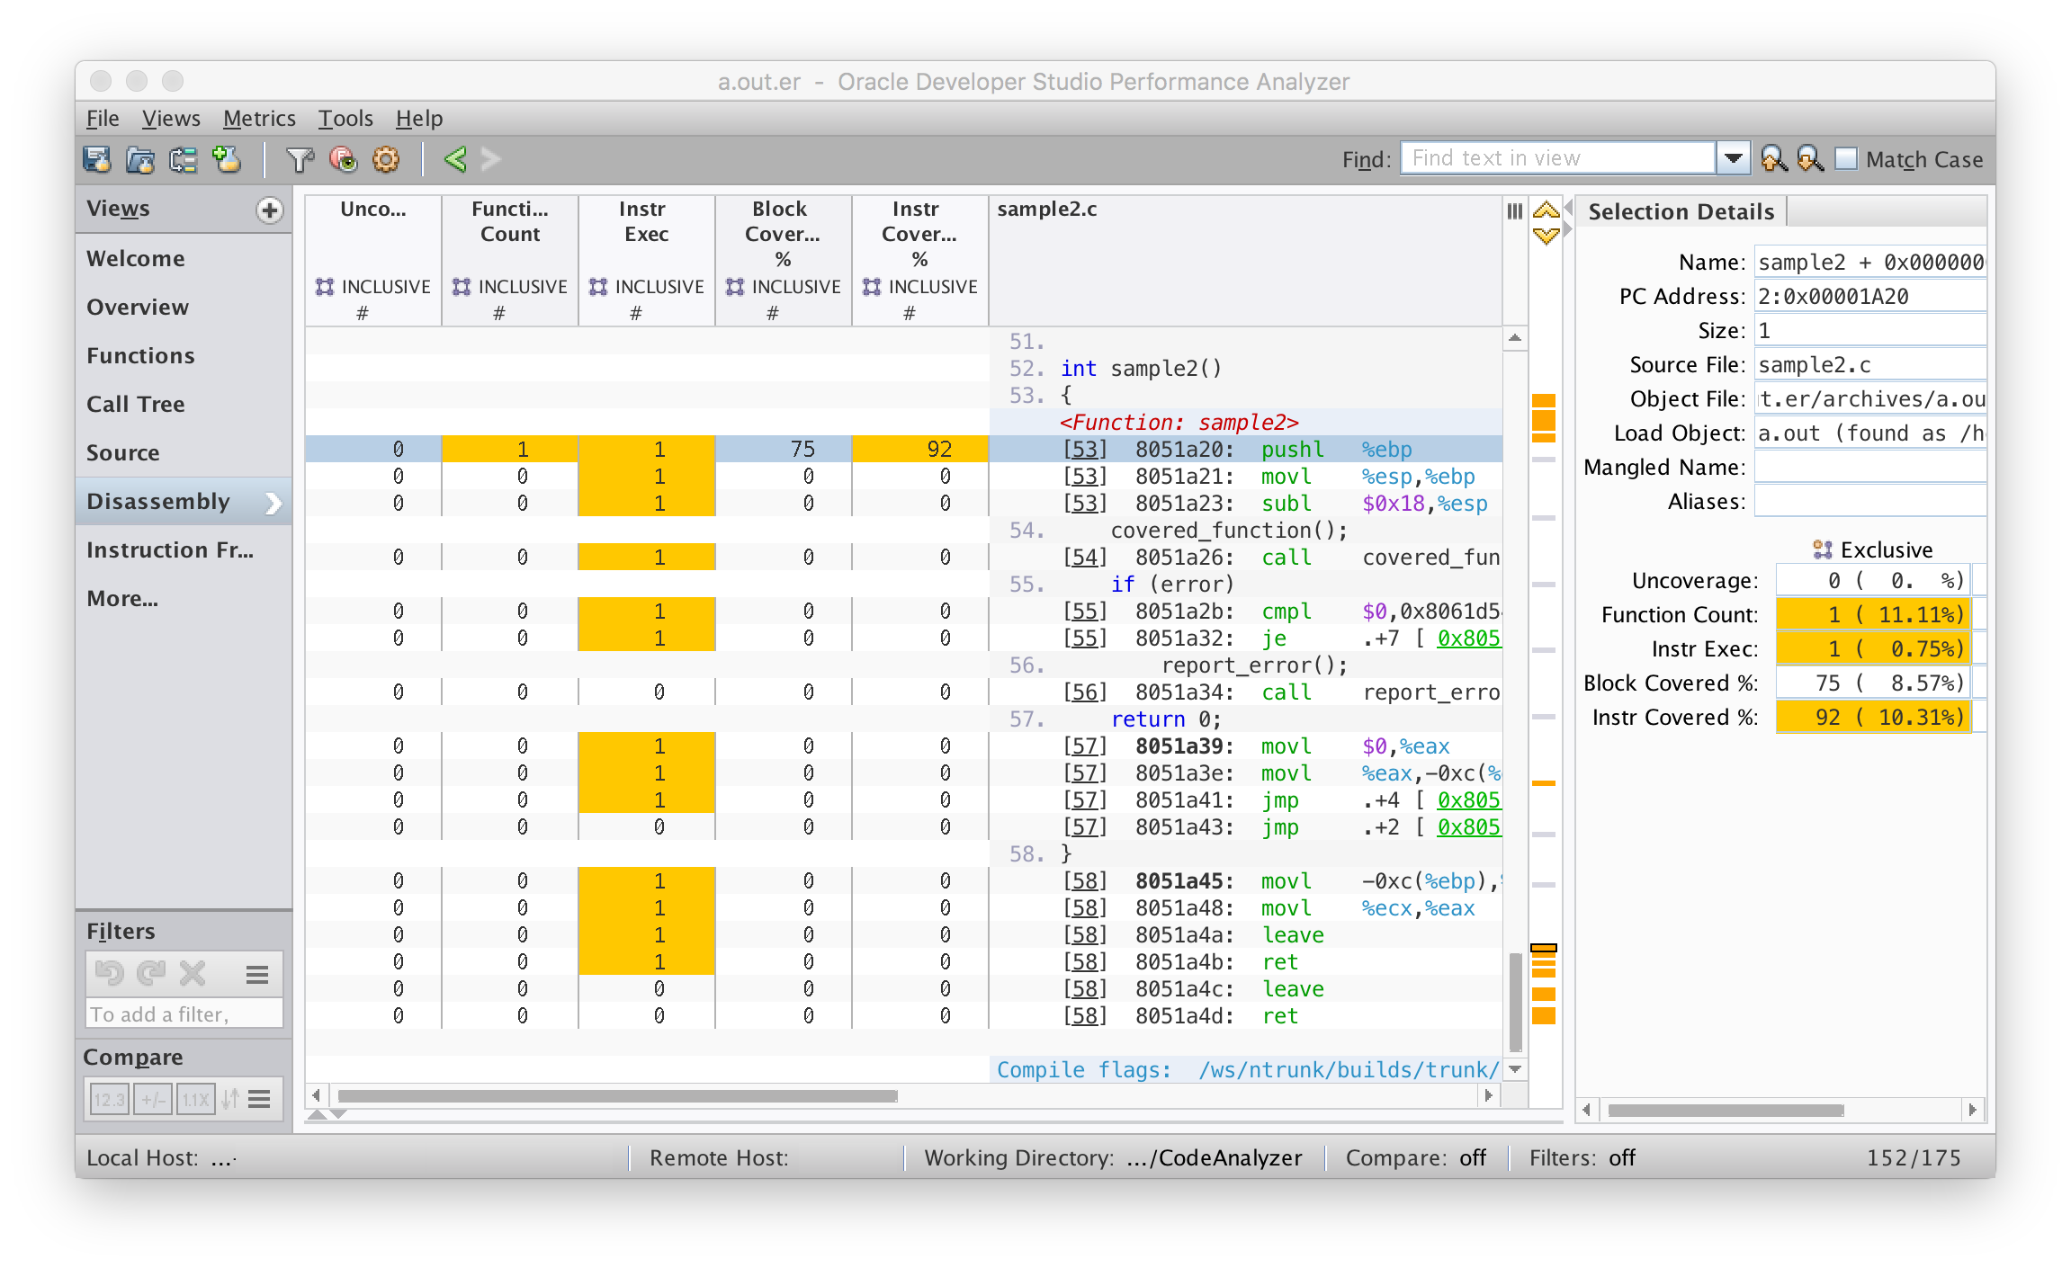
Task: Click the Find text in view field
Action: [x=1558, y=159]
